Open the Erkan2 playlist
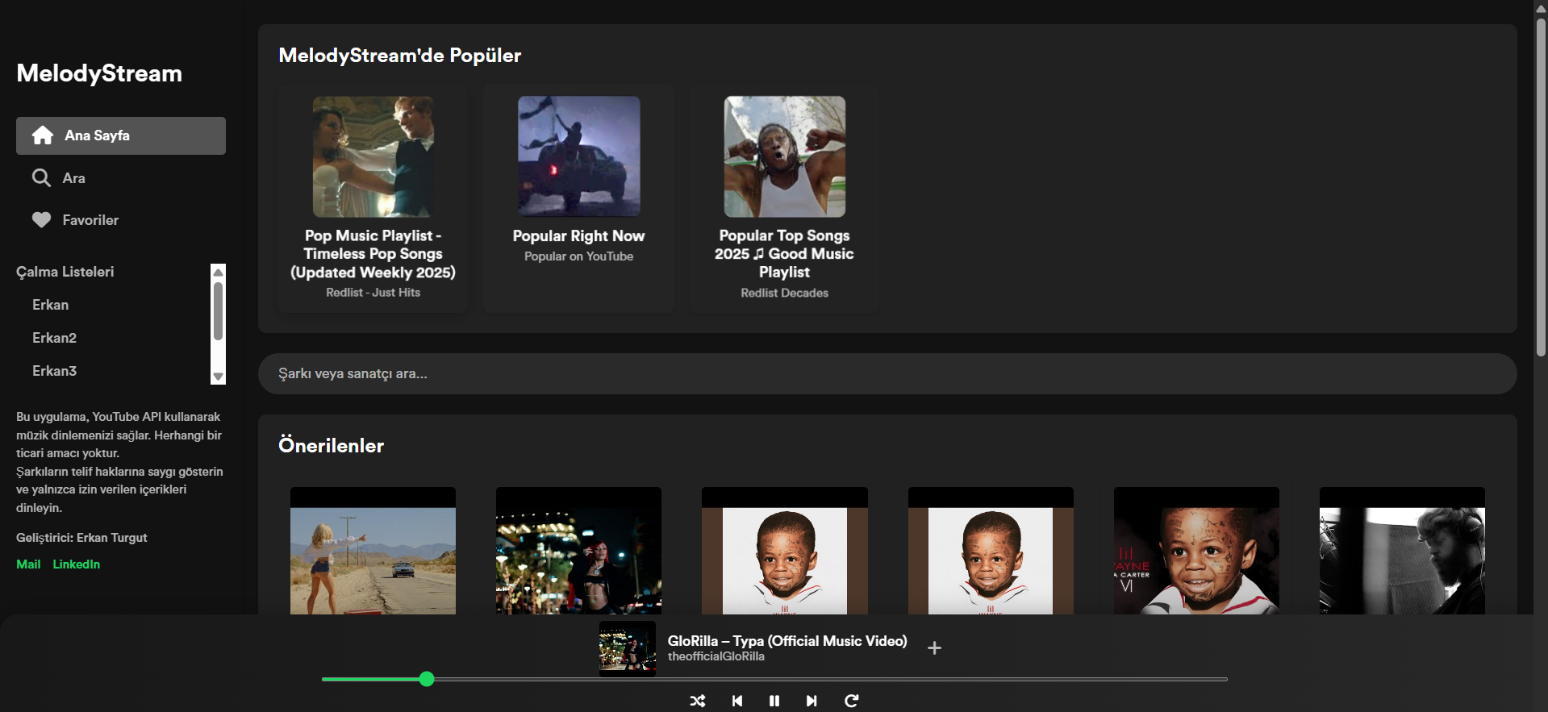 tap(54, 338)
